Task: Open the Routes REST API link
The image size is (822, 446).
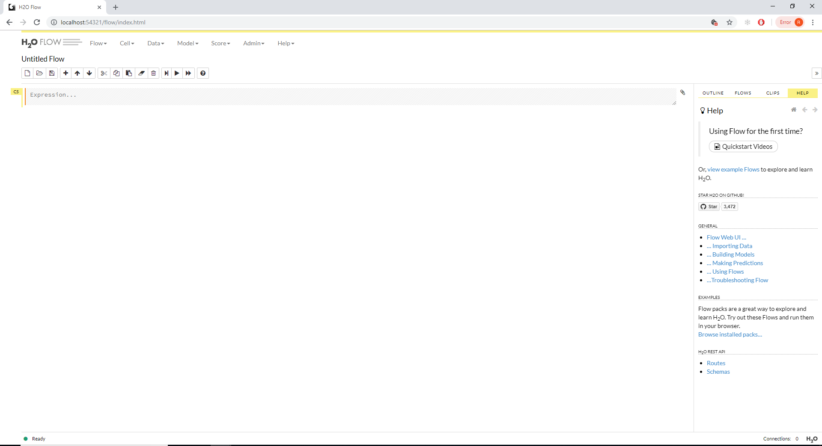Action: click(716, 363)
